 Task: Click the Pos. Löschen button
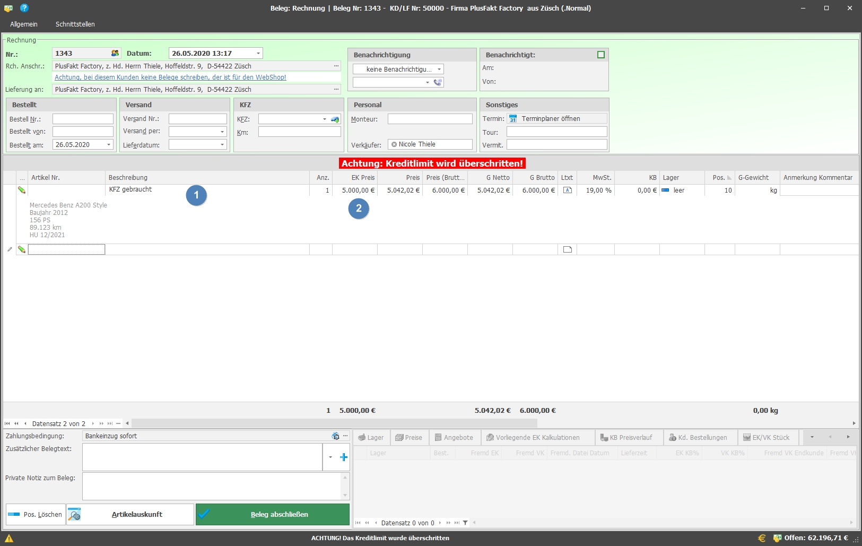(36, 514)
